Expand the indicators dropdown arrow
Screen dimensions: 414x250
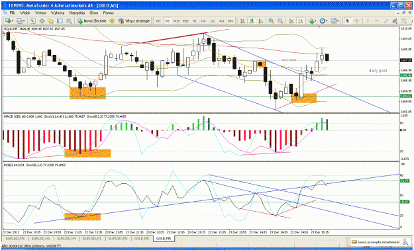(316, 21)
